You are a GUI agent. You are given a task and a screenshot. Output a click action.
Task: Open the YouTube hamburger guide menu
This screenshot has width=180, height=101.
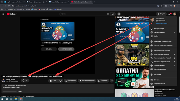coord(3,14)
